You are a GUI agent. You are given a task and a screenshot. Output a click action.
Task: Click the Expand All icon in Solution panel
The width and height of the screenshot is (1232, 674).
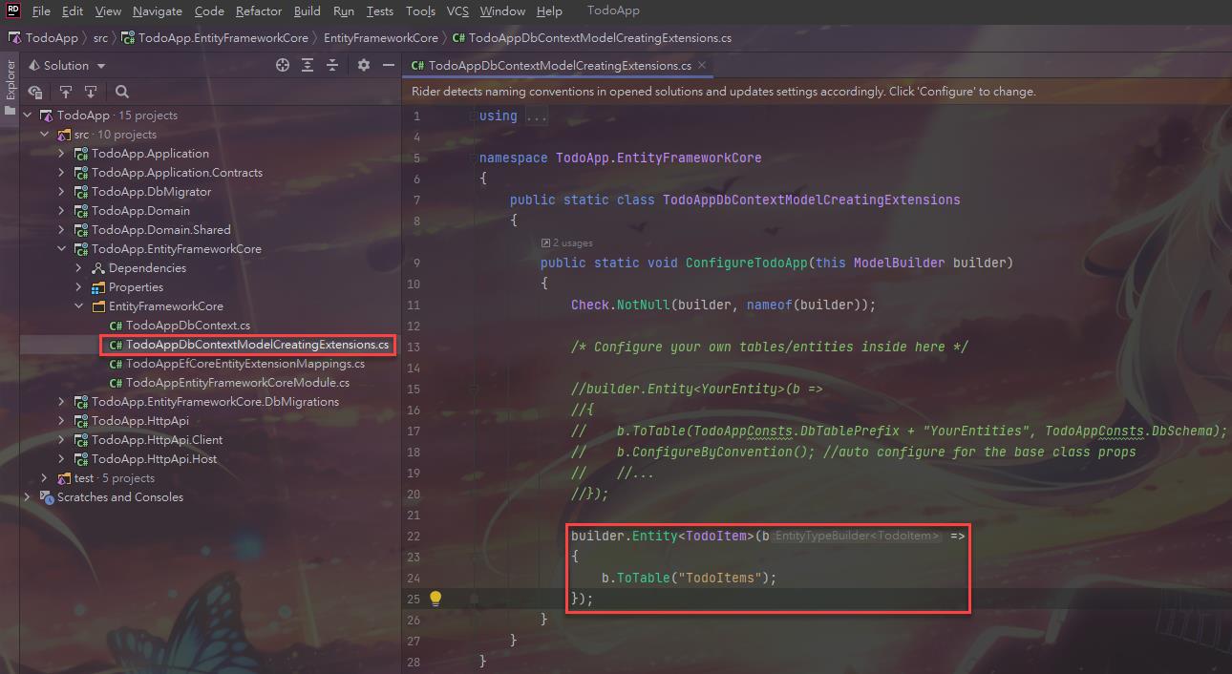(x=308, y=65)
